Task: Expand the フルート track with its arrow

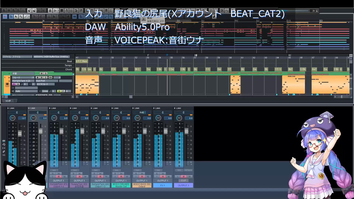Action: pyautogui.click(x=9, y=77)
